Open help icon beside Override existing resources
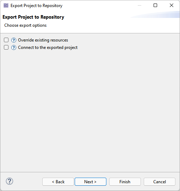Screen dimensions: 180x191 point(14,40)
